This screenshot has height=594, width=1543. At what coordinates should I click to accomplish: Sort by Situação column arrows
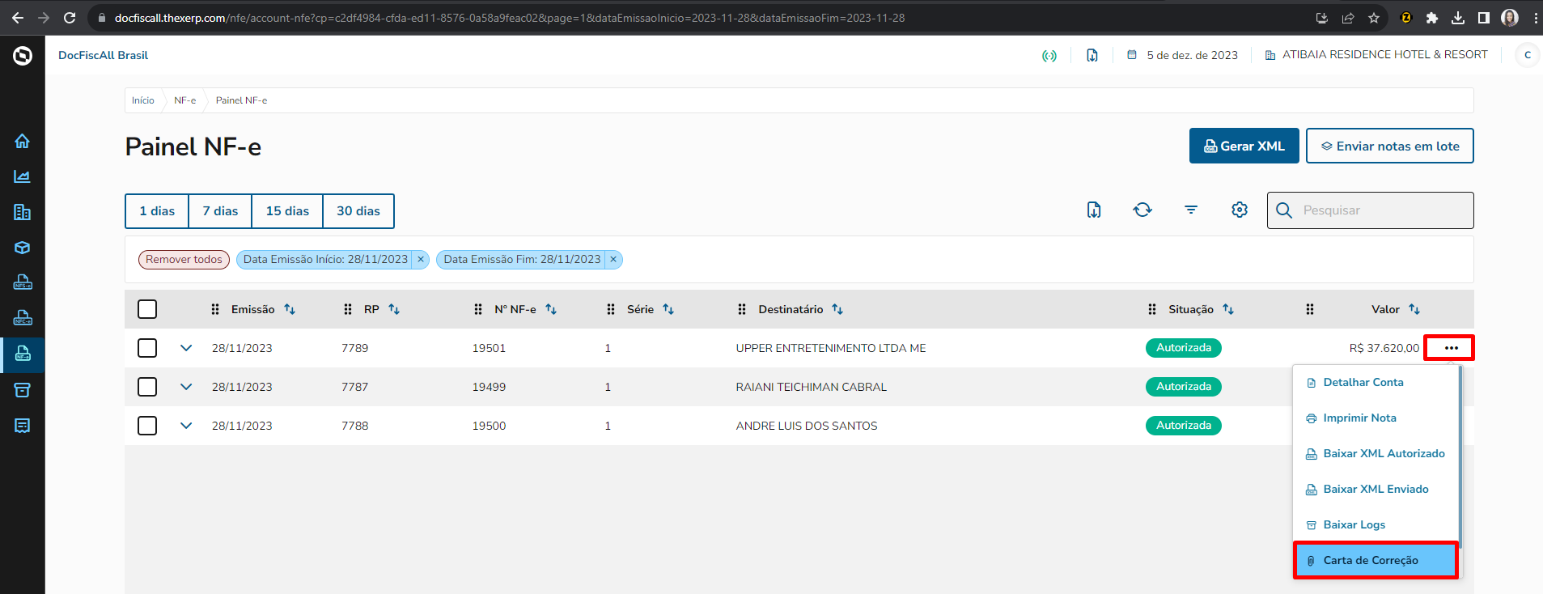point(1228,309)
